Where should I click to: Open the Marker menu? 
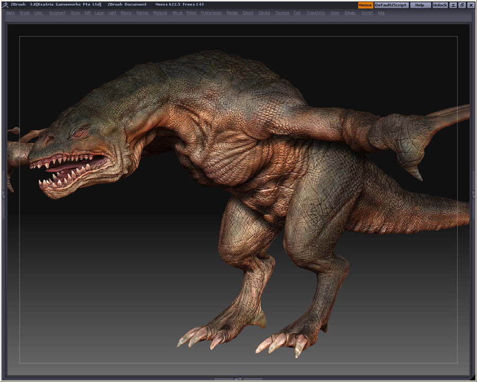[143, 13]
